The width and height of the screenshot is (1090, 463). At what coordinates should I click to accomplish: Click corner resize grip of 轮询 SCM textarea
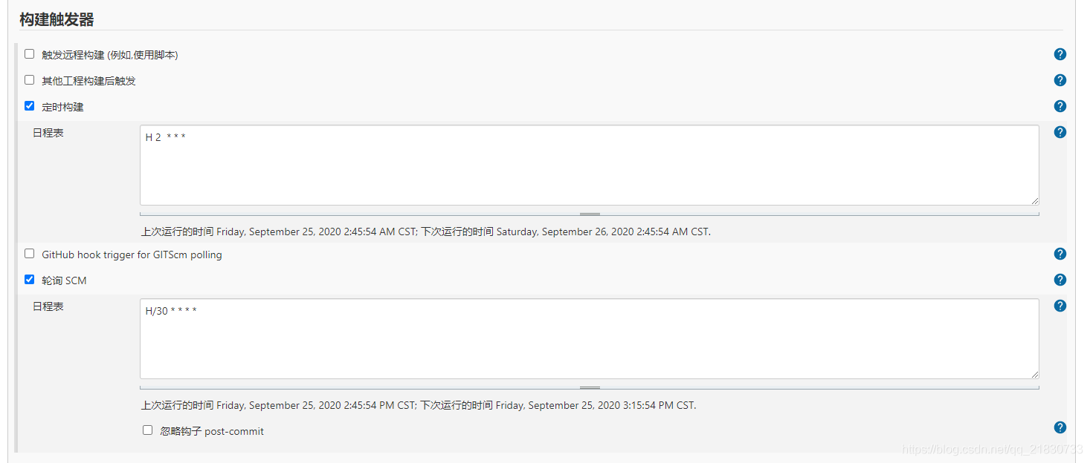(1034, 374)
